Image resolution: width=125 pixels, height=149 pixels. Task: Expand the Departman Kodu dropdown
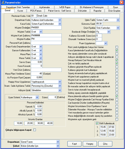click(60, 20)
